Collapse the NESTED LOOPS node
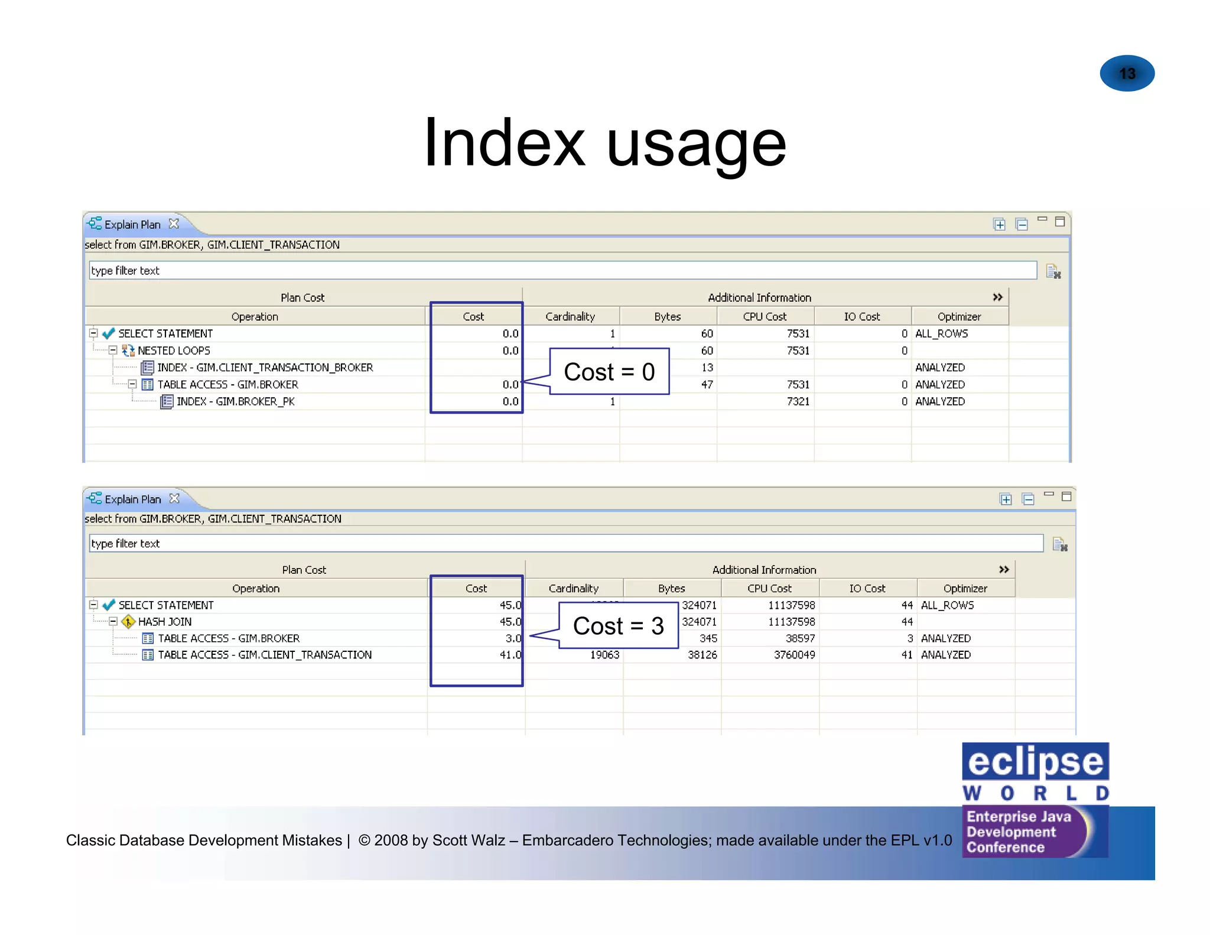Image resolution: width=1210 pixels, height=935 pixels. [x=113, y=350]
